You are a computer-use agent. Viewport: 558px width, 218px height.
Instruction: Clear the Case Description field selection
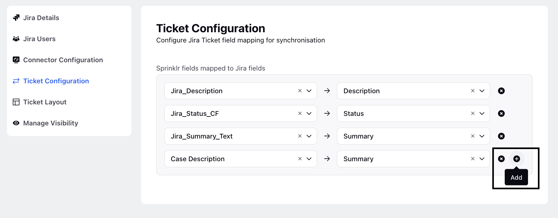[300, 159]
